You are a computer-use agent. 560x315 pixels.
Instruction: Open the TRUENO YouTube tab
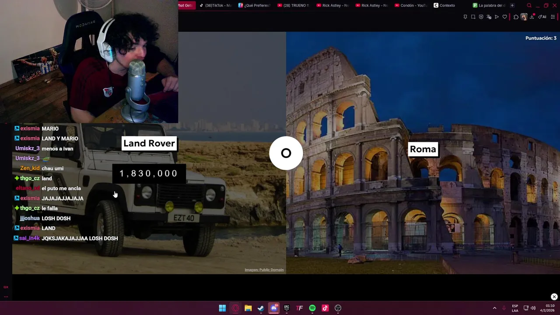coord(294,5)
